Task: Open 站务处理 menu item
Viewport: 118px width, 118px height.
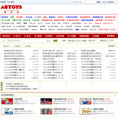Action: (60, 36)
